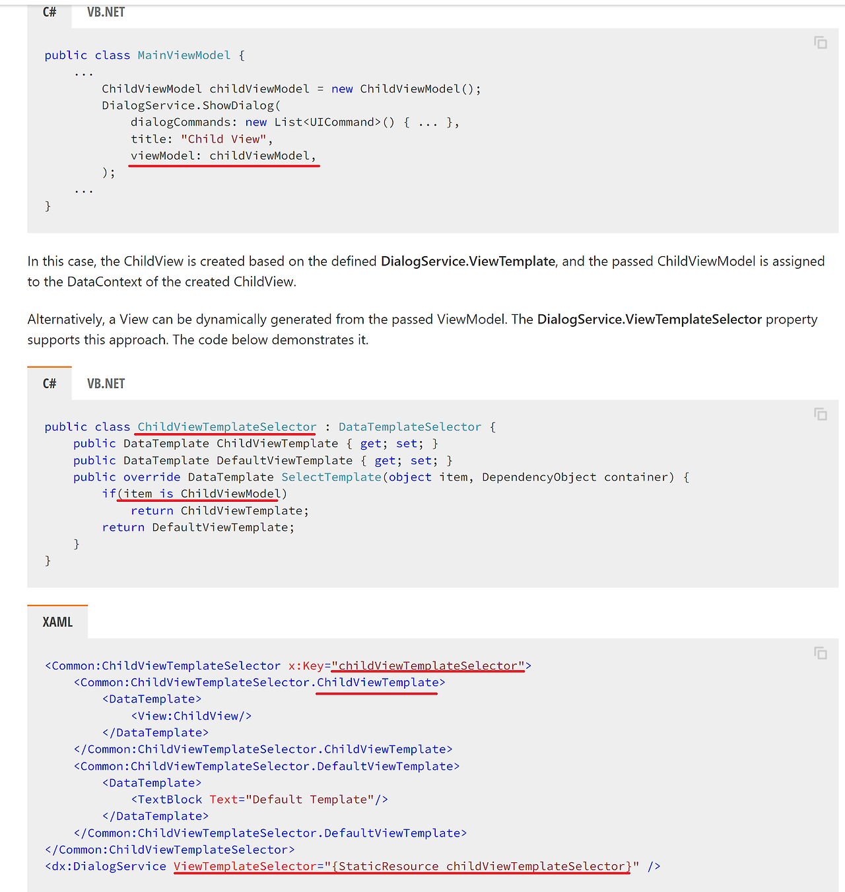Click 'return ChildViewTemplate;' line
845x892 pixels.
point(220,511)
